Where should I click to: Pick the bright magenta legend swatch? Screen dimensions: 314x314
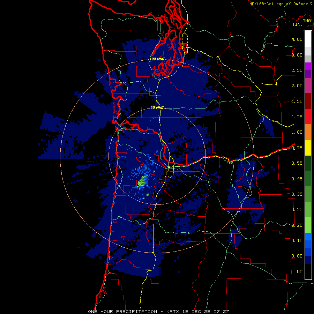tap(308, 66)
